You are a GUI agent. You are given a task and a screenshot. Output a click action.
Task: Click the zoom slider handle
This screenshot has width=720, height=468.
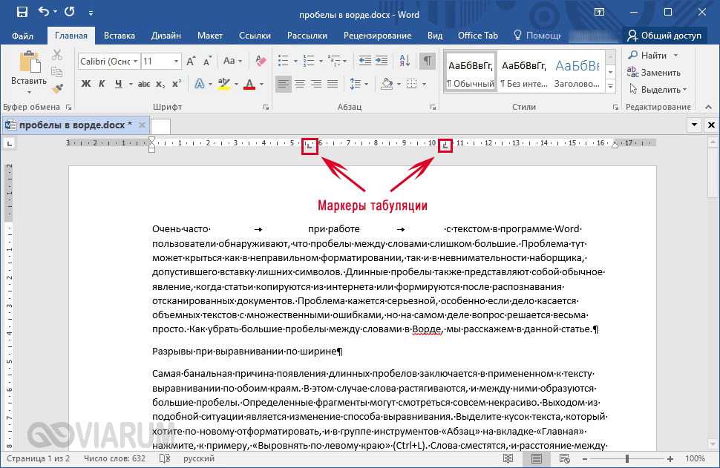point(627,459)
